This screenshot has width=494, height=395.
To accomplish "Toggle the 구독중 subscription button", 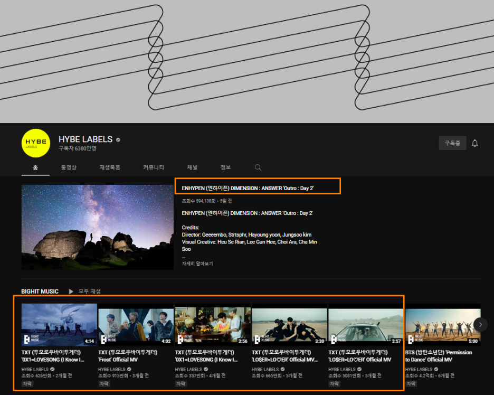I will [452, 143].
